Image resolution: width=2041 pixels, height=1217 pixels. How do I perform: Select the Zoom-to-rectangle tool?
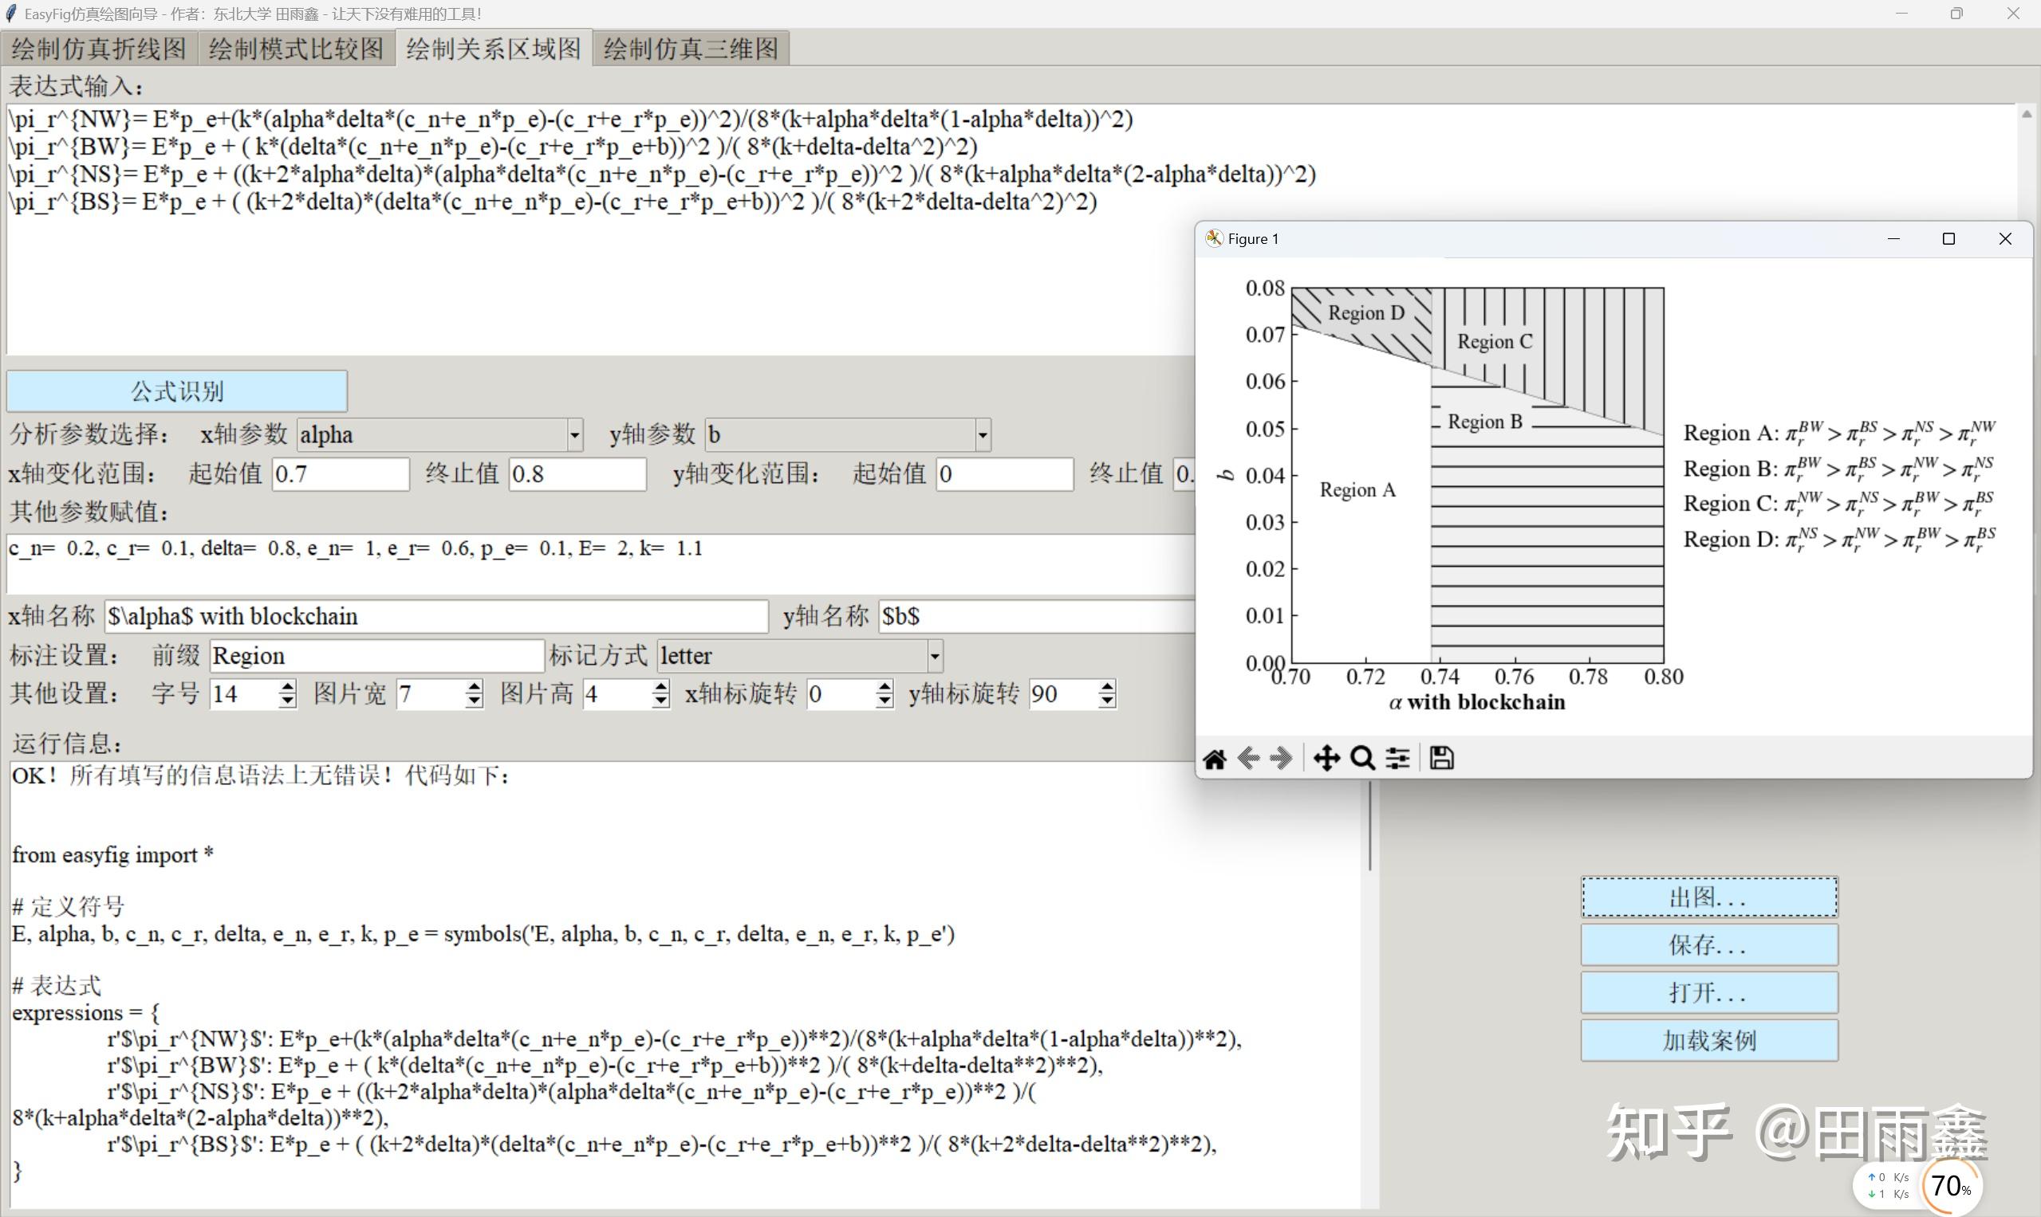(1362, 758)
